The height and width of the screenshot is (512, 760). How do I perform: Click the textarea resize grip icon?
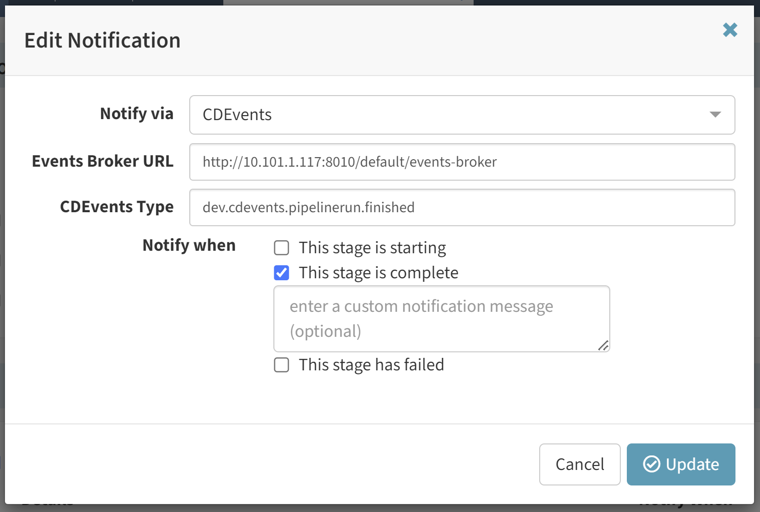[603, 345]
